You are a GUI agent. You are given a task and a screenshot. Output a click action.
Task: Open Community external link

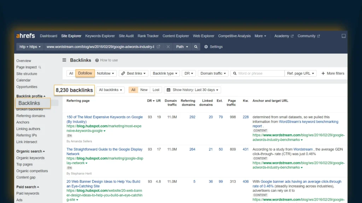pos(308,36)
